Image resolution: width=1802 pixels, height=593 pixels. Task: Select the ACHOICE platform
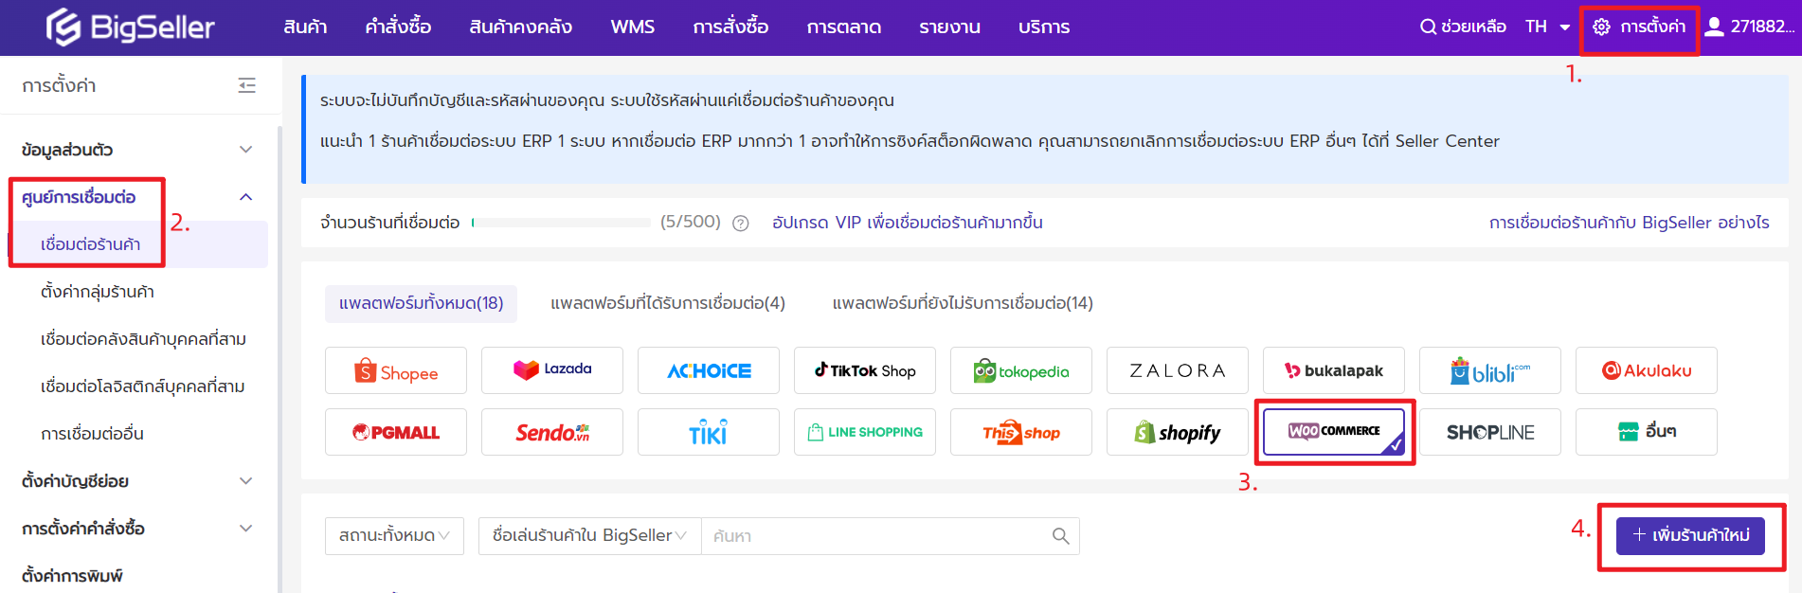709,370
